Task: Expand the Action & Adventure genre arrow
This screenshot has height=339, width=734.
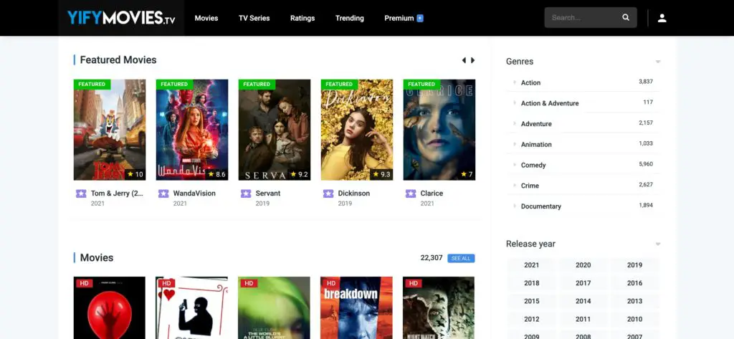Action: pos(515,103)
